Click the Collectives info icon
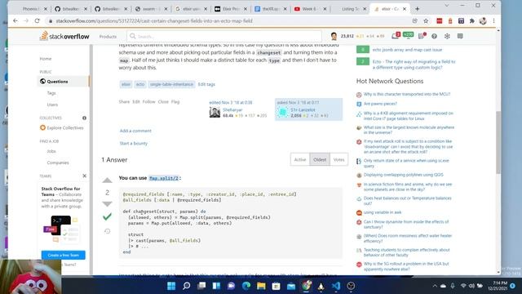 pos(84,118)
